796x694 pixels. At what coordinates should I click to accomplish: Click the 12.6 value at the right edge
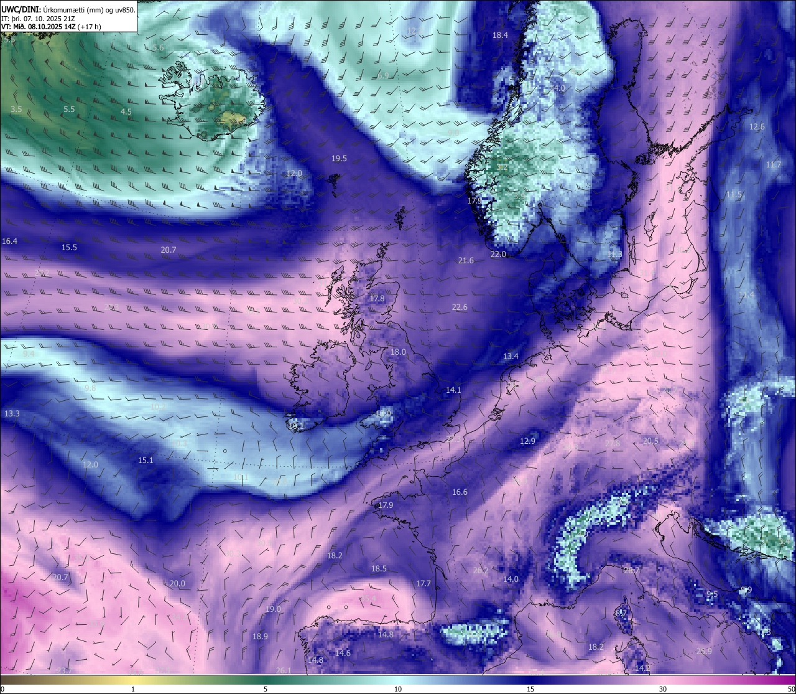(757, 126)
